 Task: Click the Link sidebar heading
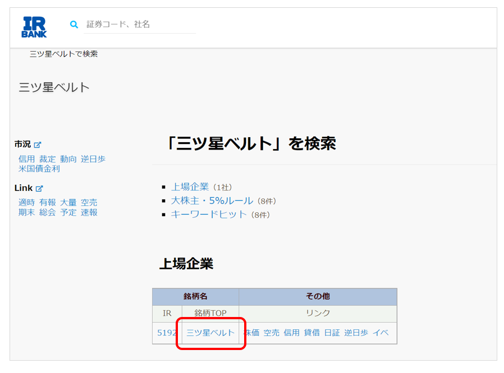24,188
